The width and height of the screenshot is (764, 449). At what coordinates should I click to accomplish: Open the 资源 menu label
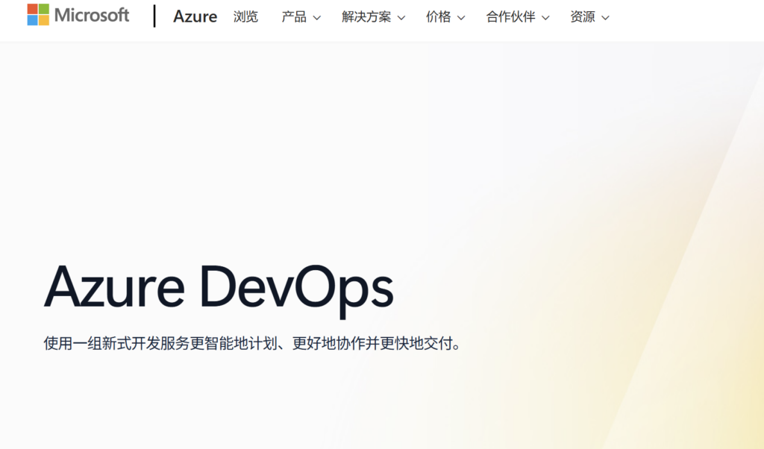pyautogui.click(x=583, y=17)
